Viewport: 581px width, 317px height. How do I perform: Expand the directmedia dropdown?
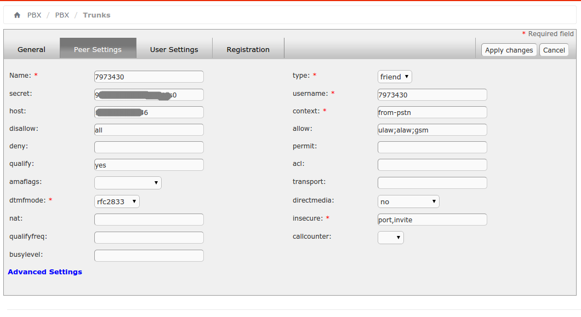tap(408, 201)
